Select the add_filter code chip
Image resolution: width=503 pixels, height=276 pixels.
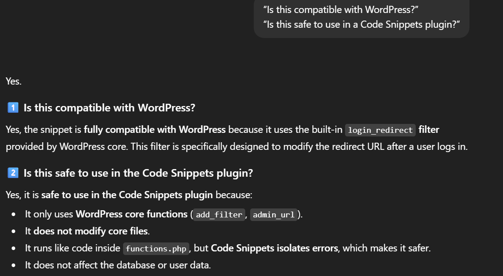pyautogui.click(x=219, y=215)
